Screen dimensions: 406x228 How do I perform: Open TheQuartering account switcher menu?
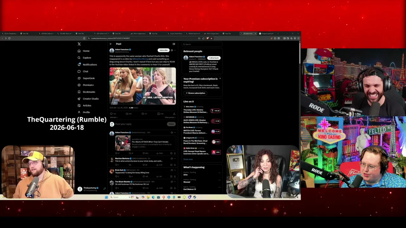point(91,189)
